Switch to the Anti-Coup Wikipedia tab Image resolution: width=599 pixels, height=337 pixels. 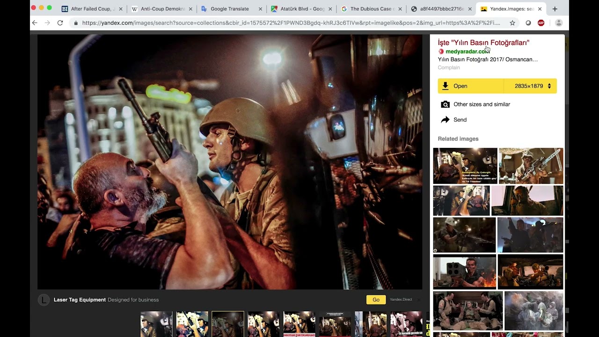tap(162, 8)
